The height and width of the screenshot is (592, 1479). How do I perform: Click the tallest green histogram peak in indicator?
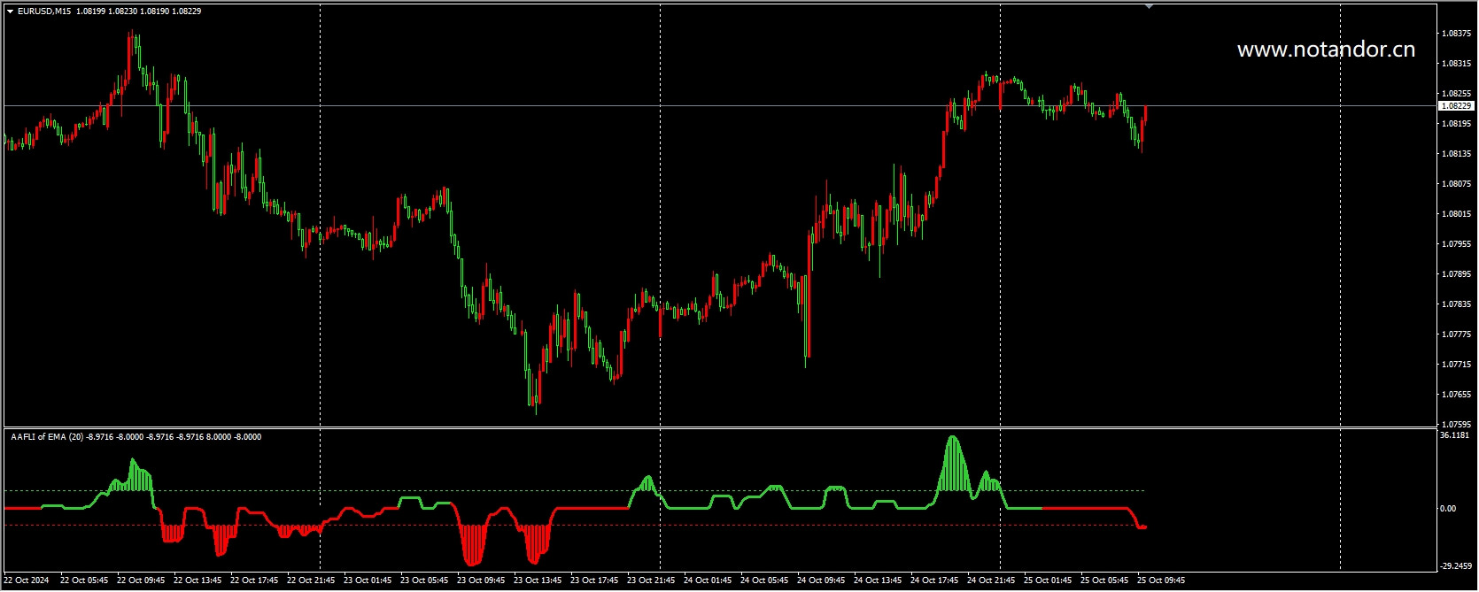[x=953, y=439]
